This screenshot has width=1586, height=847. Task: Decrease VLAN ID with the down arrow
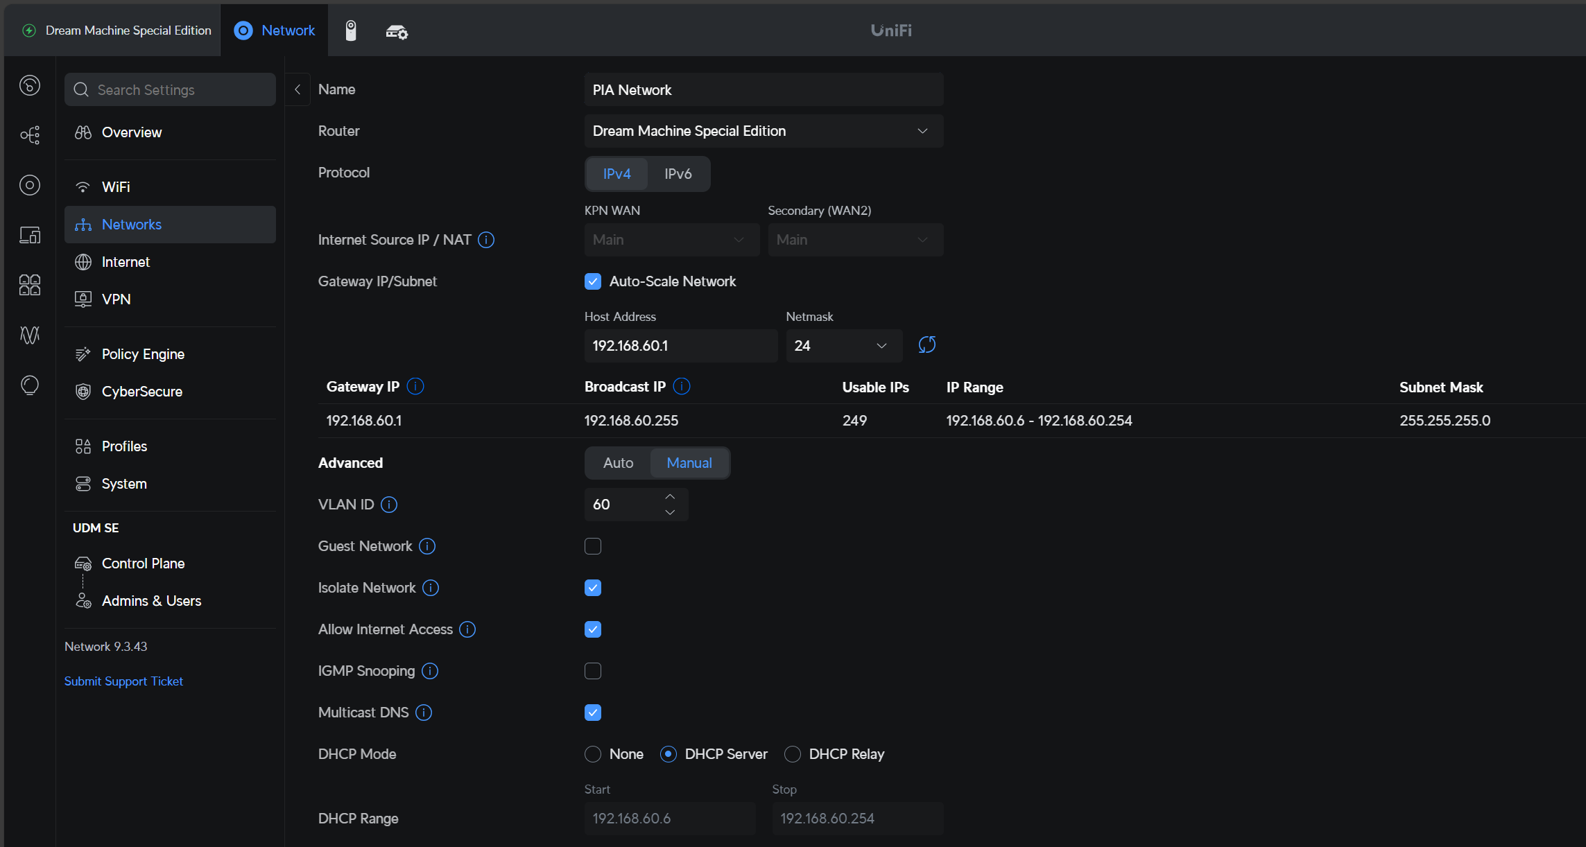pos(670,512)
